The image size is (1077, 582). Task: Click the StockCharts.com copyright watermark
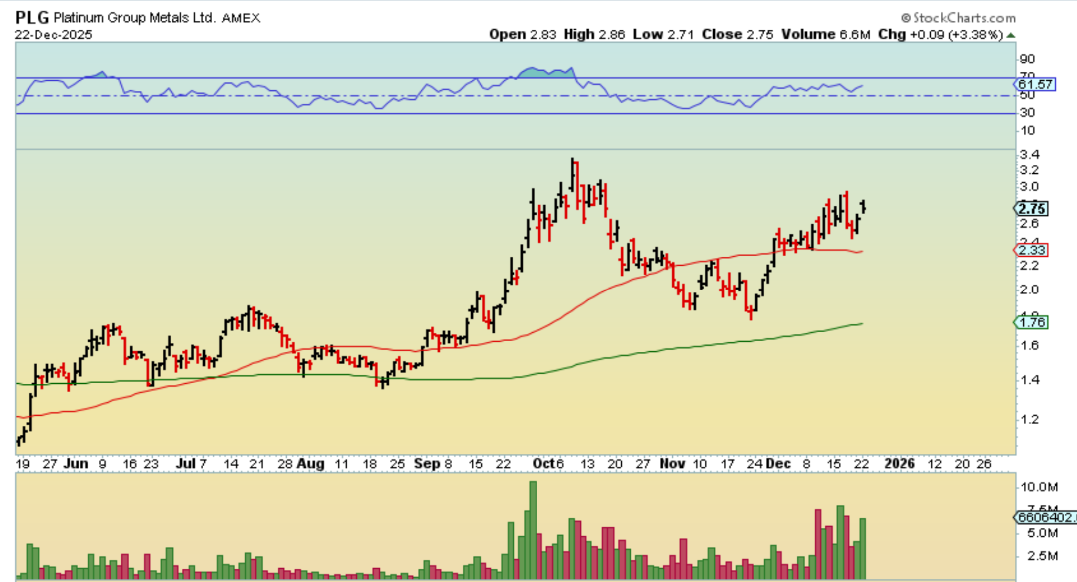click(958, 18)
